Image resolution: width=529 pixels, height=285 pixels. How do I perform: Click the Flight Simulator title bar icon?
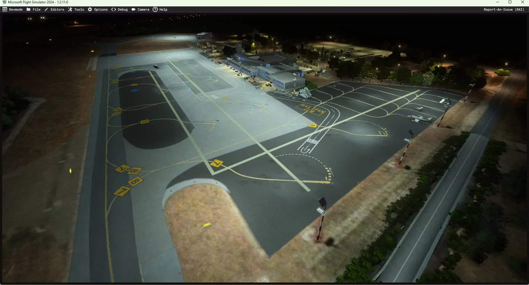pos(4,2)
